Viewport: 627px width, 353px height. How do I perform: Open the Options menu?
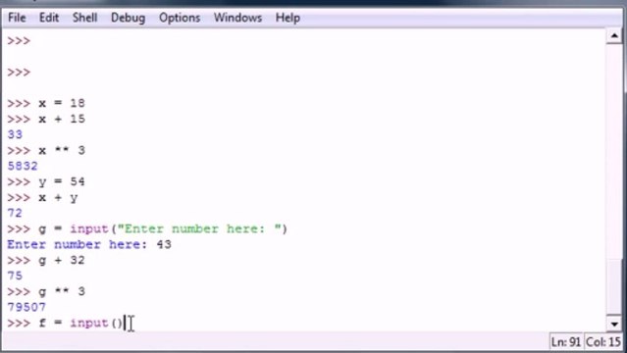coord(180,18)
